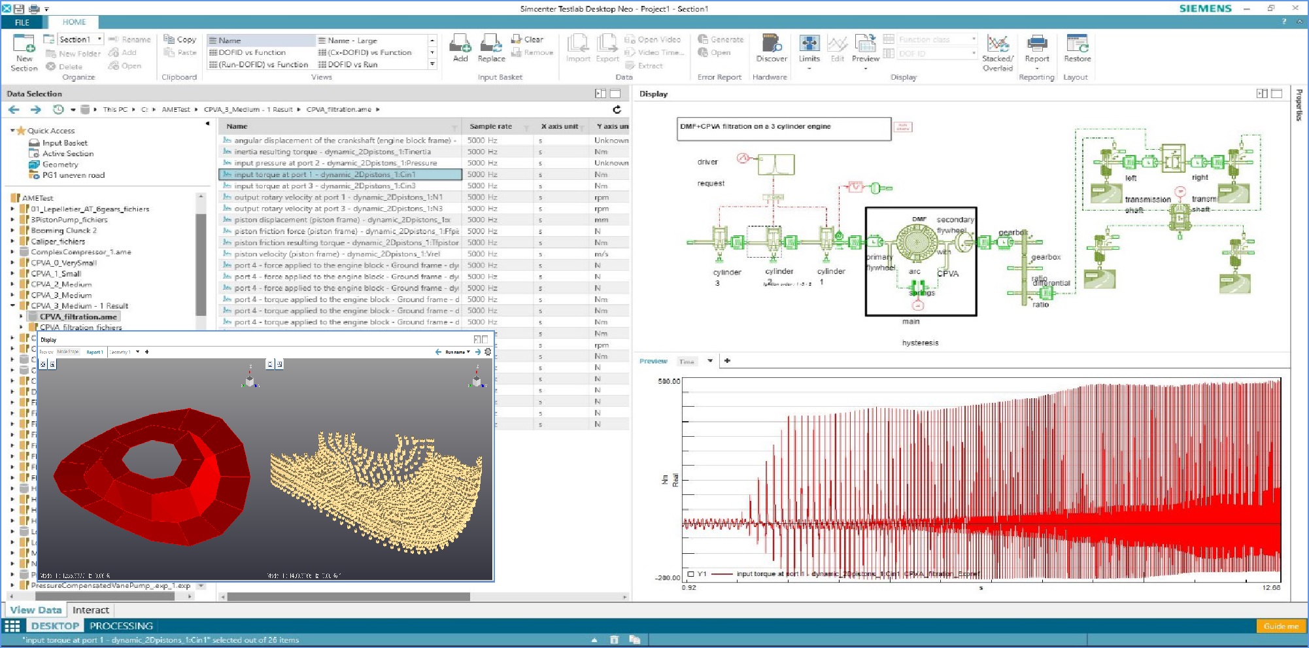Image resolution: width=1309 pixels, height=648 pixels.
Task: Switch to the PROCESSING workspace
Action: pos(121,626)
